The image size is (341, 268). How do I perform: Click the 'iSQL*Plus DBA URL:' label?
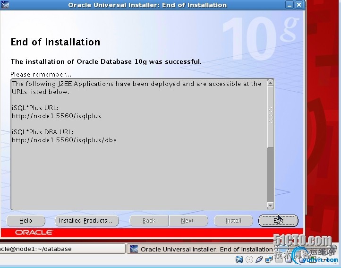tap(43, 132)
